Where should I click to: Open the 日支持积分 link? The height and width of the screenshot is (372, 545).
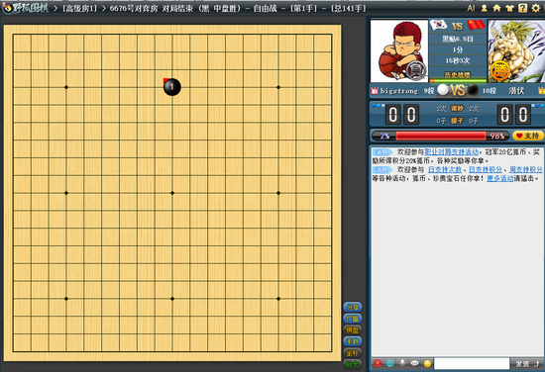[x=486, y=169]
